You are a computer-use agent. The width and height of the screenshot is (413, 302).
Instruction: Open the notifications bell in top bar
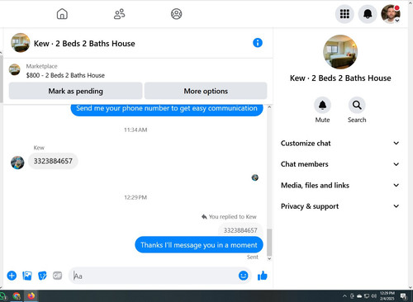click(368, 14)
